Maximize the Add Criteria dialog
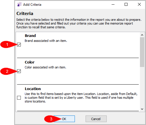 (126, 4)
